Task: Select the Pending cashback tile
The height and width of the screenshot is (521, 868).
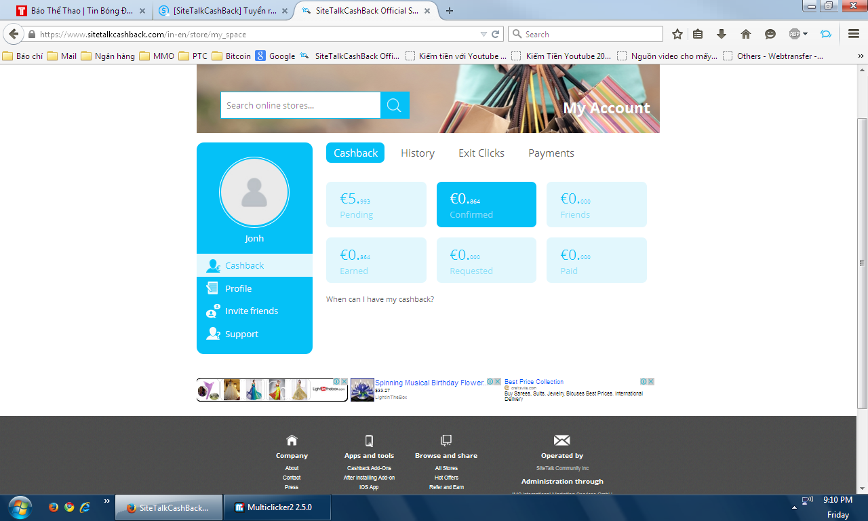Action: tap(376, 204)
